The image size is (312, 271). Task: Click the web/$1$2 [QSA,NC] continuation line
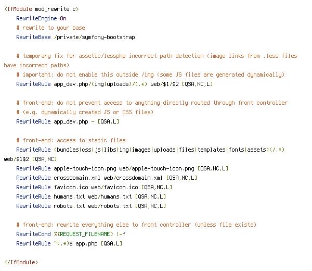coord(31,159)
